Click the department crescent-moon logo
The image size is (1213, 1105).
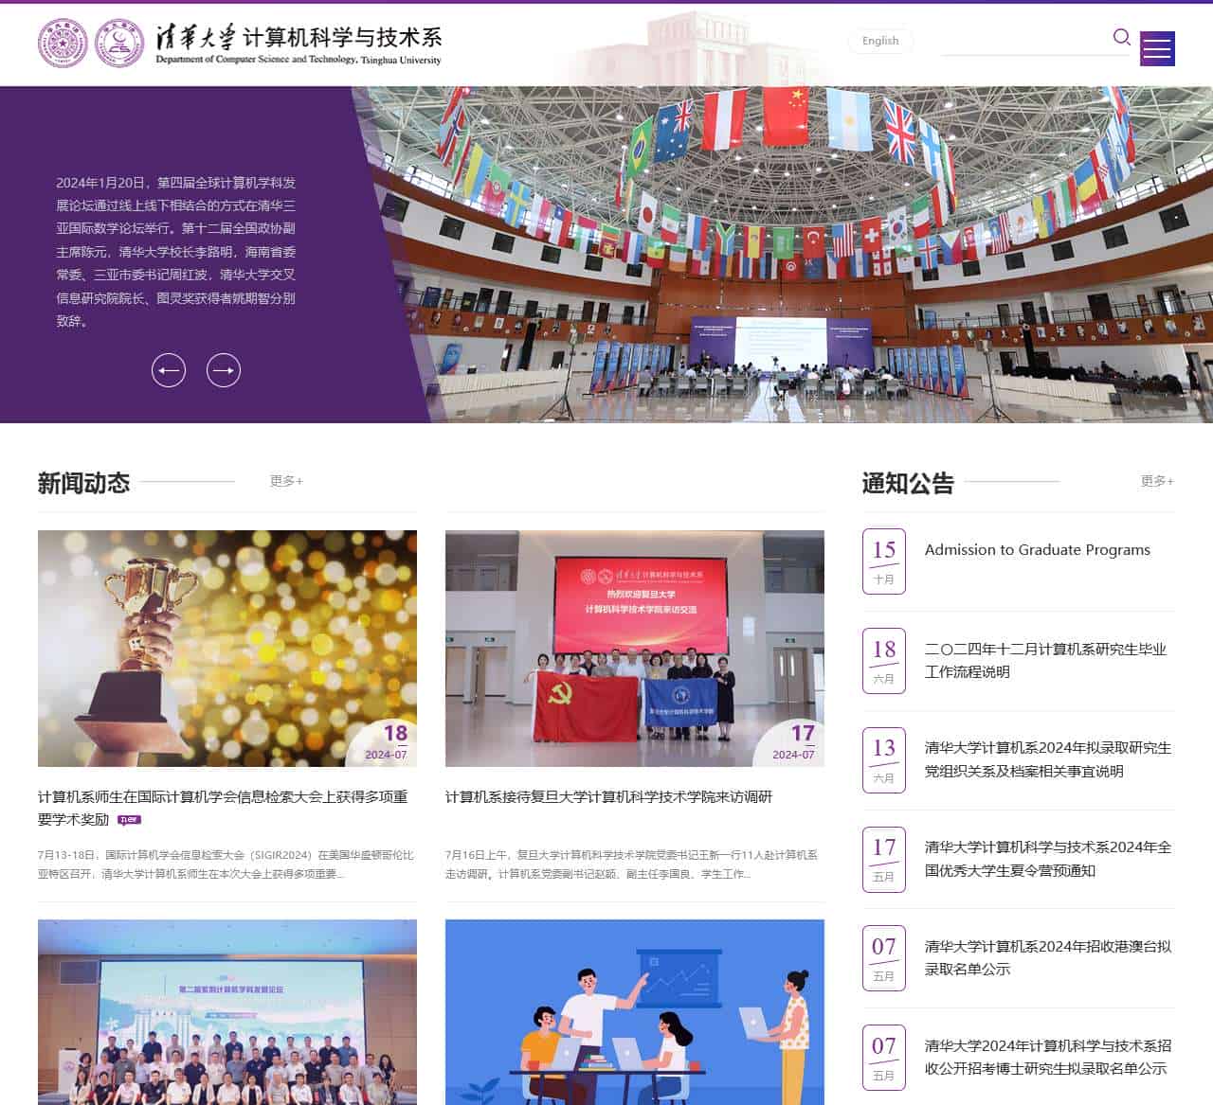(x=121, y=43)
